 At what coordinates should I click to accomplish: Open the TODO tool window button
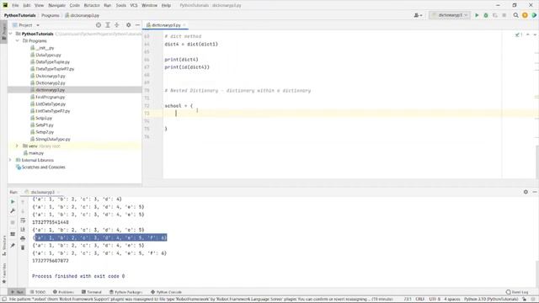pos(38,292)
